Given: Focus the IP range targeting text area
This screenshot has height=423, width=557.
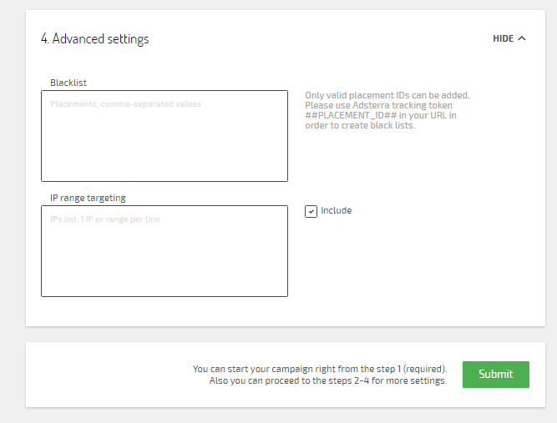Looking at the screenshot, I should coord(165,251).
